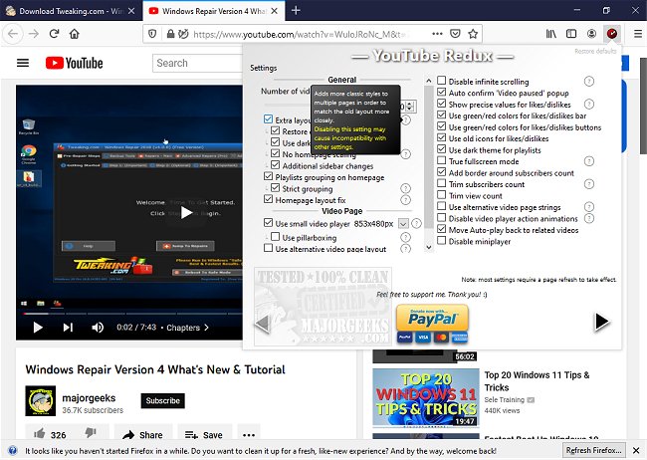Image resolution: width=647 pixels, height=460 pixels.
Task: View site security padlock information
Action: 170,34
